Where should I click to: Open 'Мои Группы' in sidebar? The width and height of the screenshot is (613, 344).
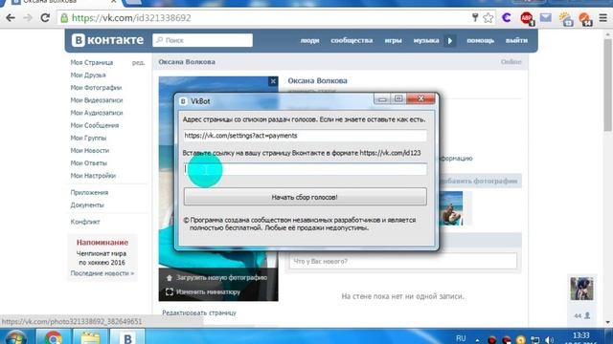(88, 138)
